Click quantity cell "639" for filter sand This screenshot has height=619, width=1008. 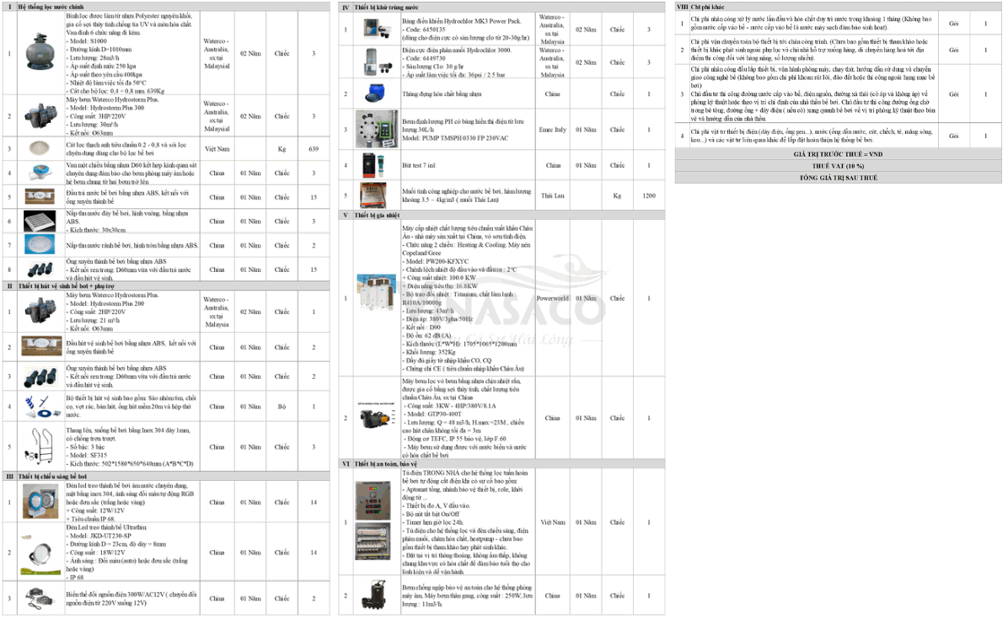(x=314, y=149)
